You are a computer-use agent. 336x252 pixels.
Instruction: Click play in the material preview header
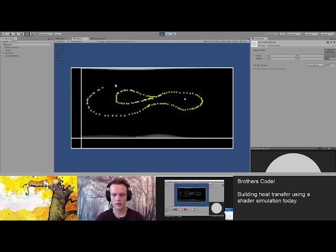pos(320,148)
